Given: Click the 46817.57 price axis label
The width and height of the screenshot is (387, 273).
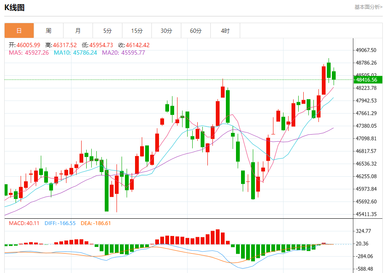Looking at the screenshot, I should [x=366, y=151].
